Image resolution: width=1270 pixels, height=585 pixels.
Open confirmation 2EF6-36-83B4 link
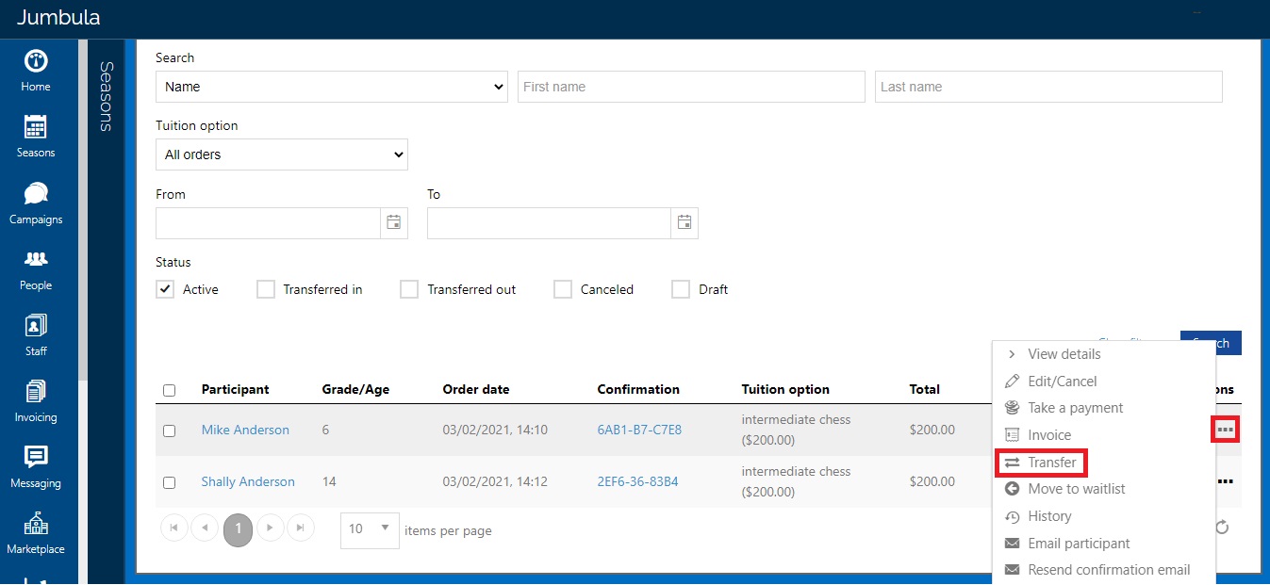click(x=637, y=481)
